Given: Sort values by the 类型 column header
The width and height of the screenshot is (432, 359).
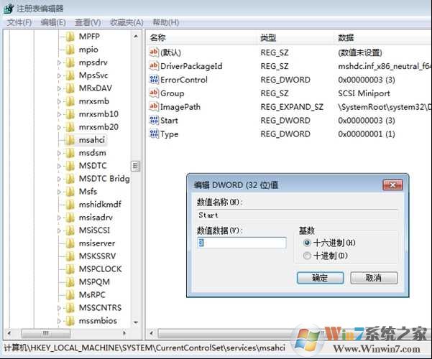Looking at the screenshot, I should coord(295,38).
